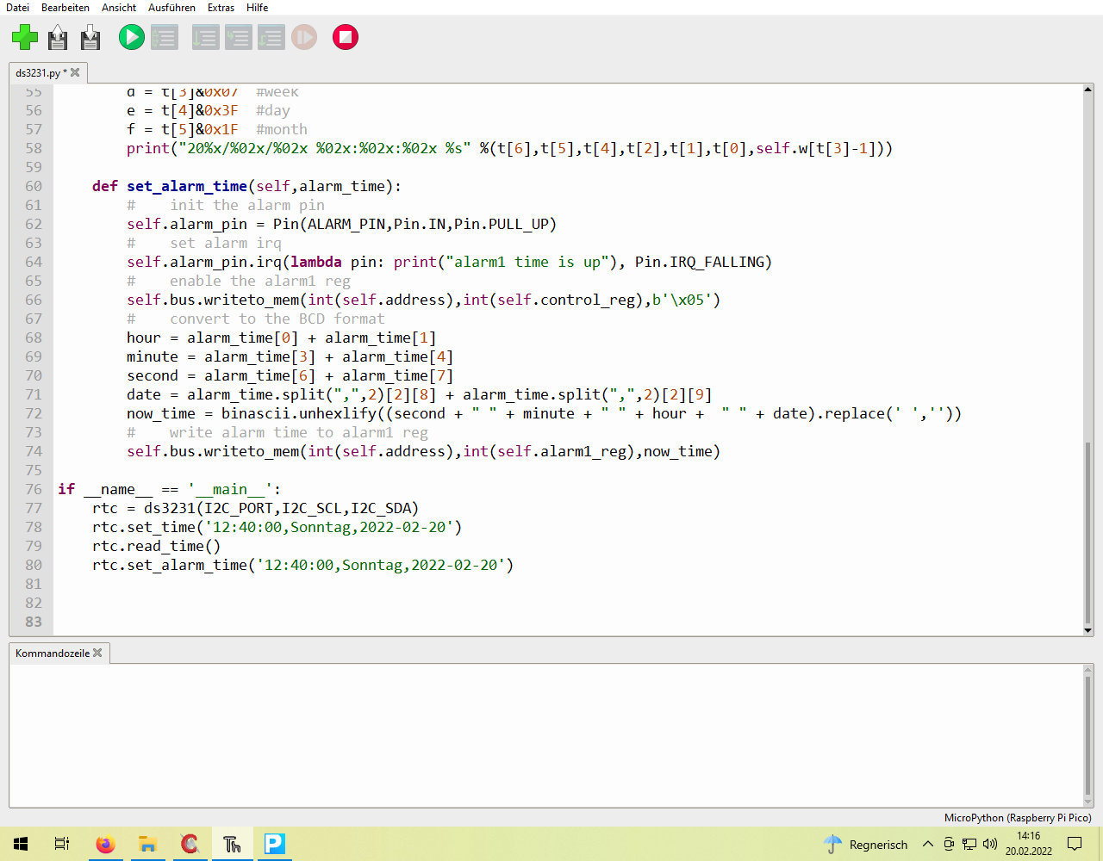Click the Debug current script icon
Image resolution: width=1103 pixels, height=861 pixels.
(165, 37)
